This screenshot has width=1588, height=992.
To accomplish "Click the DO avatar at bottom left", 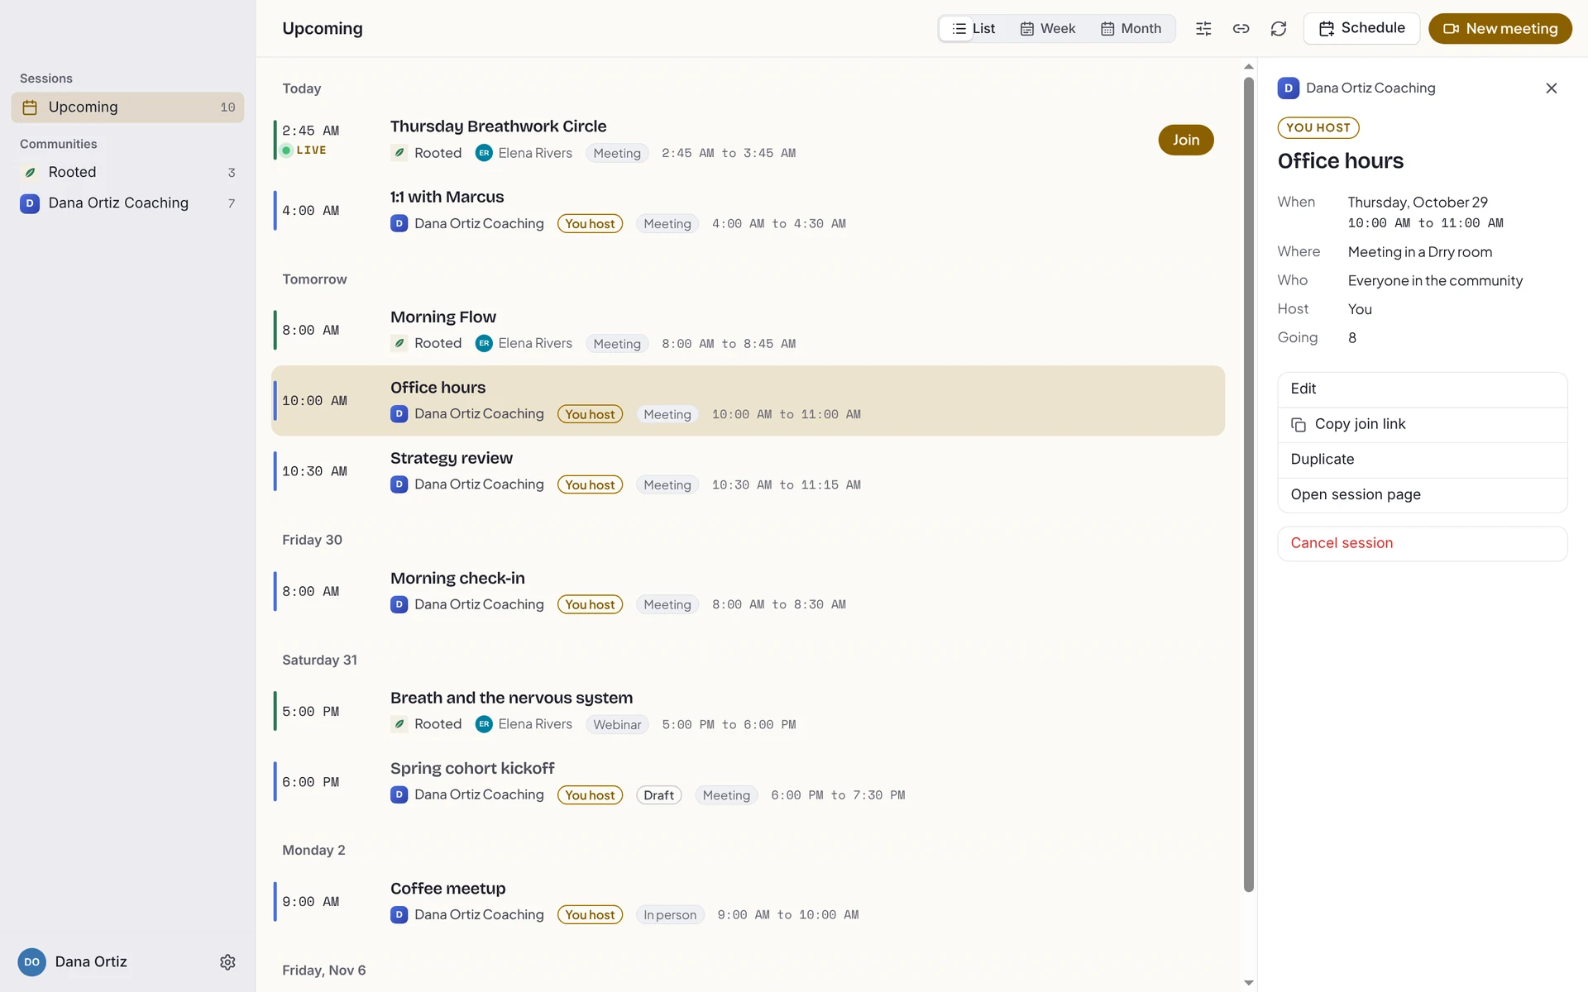I will pos(32,962).
